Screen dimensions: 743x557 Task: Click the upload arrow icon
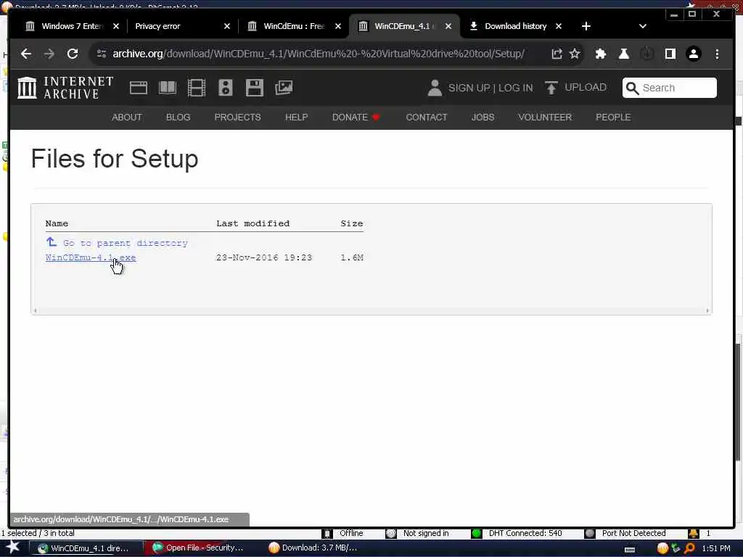(x=551, y=88)
